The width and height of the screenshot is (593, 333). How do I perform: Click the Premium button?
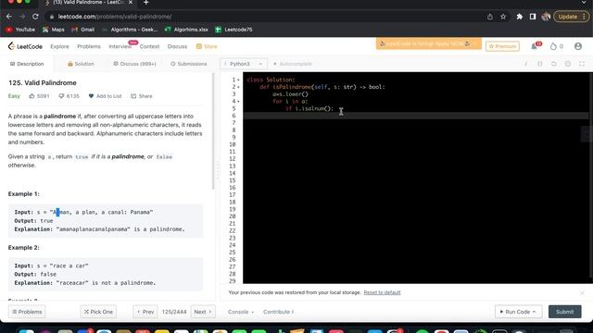[502, 46]
